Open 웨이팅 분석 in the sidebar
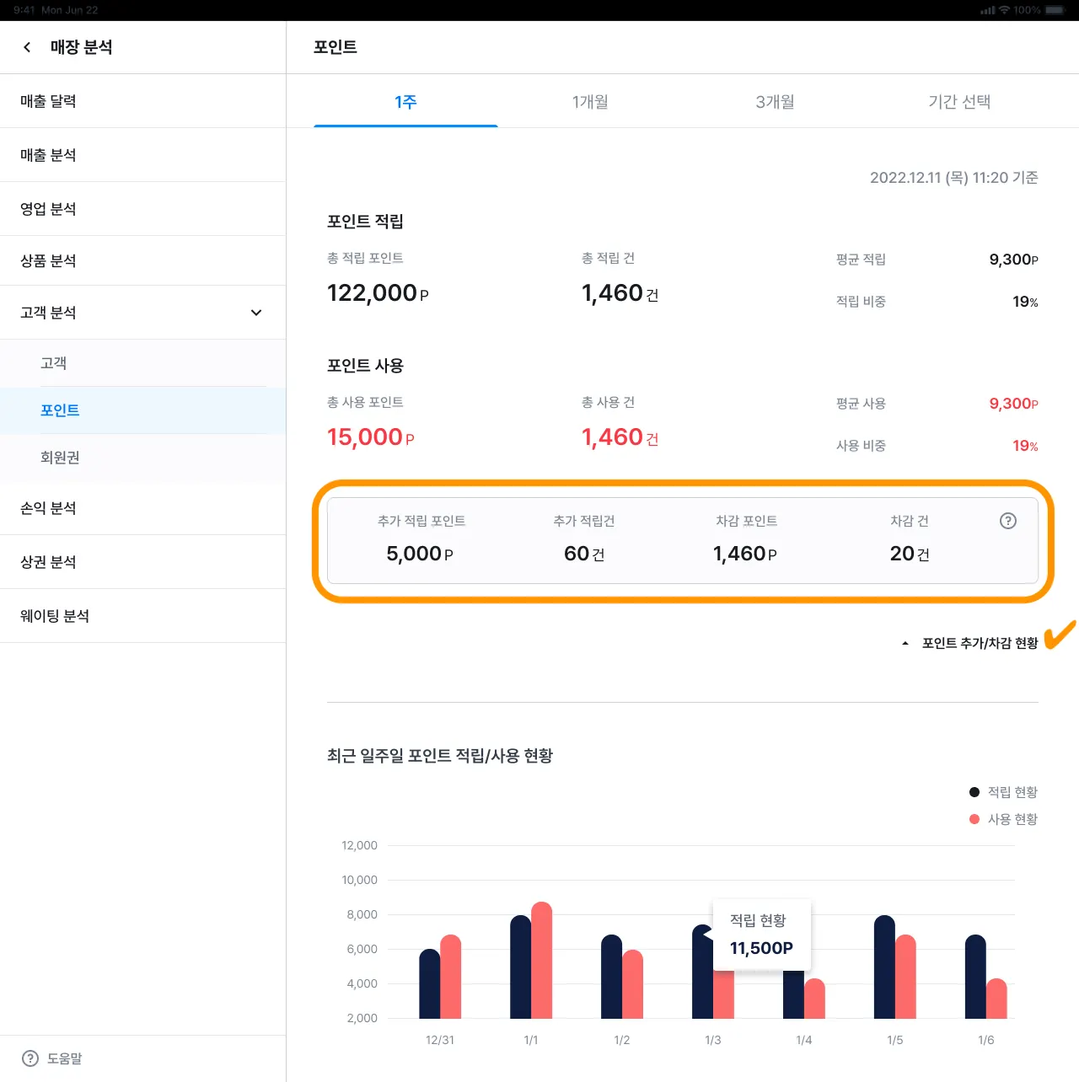 click(142, 616)
